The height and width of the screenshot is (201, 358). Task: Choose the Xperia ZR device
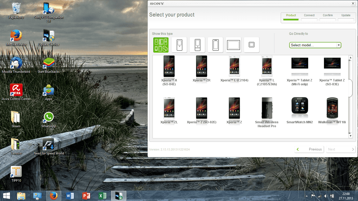202,69
